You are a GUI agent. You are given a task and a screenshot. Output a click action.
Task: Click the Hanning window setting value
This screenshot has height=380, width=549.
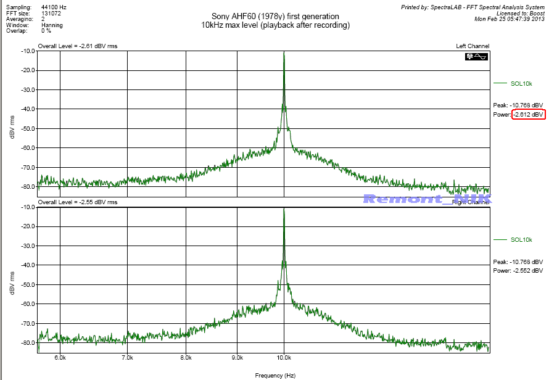(x=52, y=25)
